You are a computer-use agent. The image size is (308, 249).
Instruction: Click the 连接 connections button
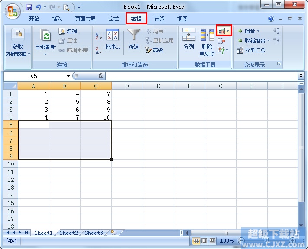(68, 31)
